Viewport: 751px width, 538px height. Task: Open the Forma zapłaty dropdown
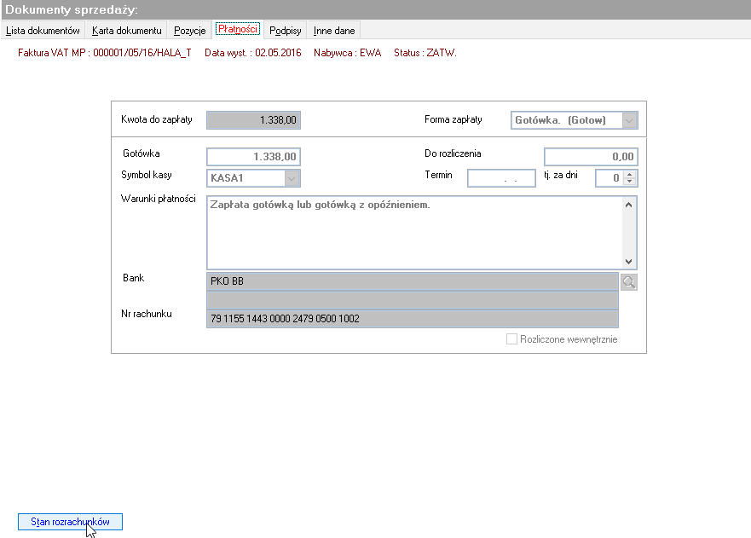pos(629,120)
